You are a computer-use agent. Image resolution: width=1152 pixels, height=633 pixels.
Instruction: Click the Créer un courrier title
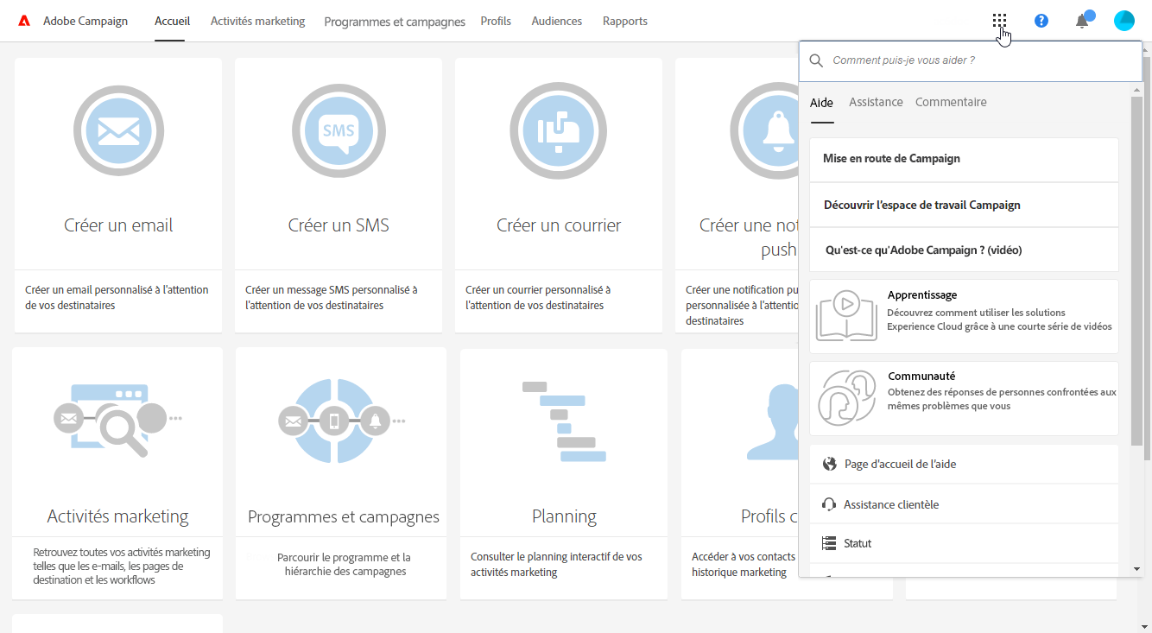tap(559, 225)
